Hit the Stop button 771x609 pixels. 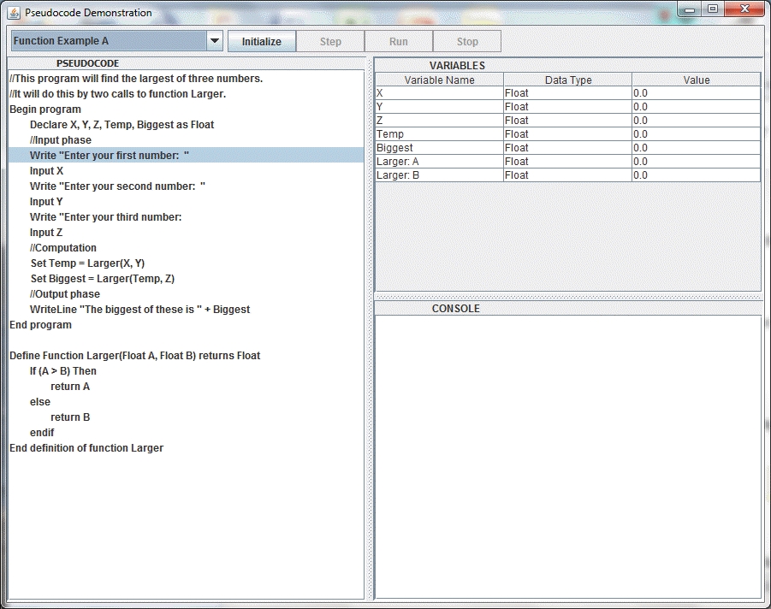pyautogui.click(x=467, y=41)
